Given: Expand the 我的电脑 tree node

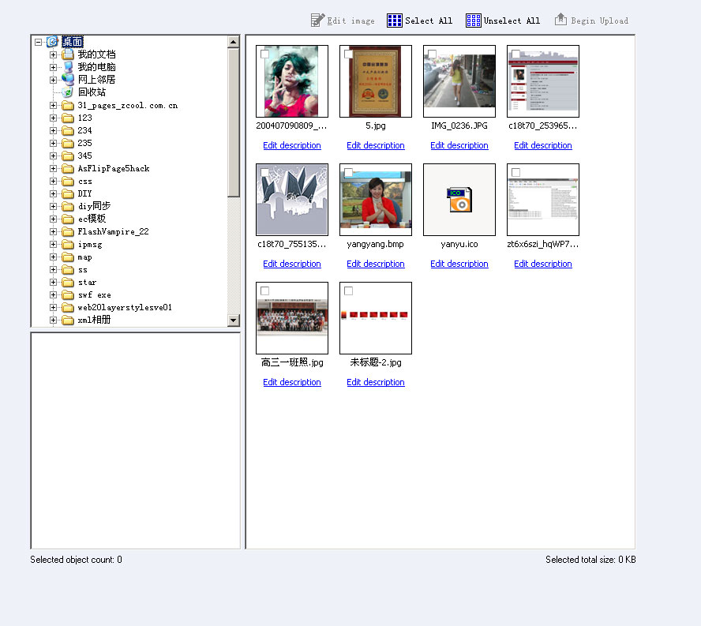Looking at the screenshot, I should 53,67.
